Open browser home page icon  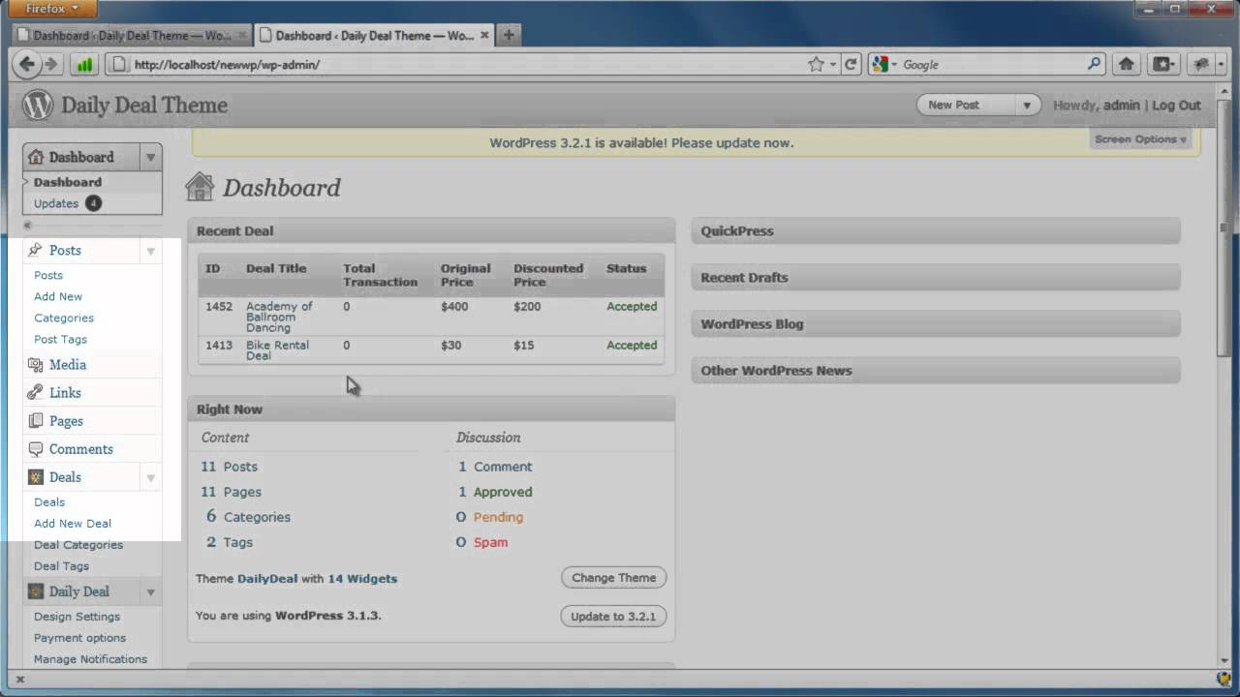point(1126,65)
